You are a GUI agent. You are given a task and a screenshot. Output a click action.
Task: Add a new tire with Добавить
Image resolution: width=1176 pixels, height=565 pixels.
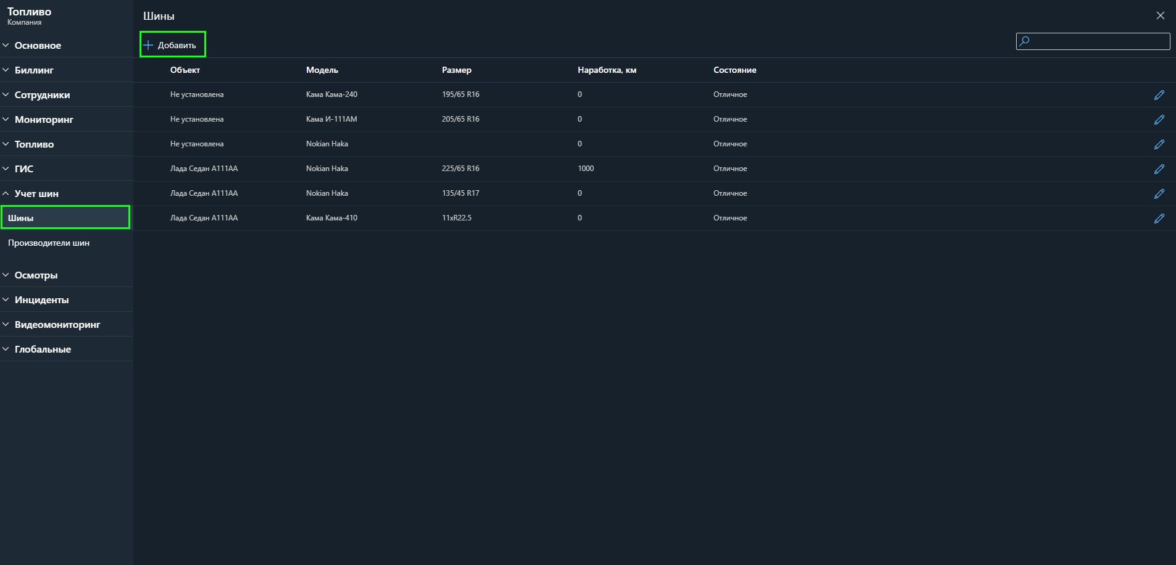tap(172, 45)
